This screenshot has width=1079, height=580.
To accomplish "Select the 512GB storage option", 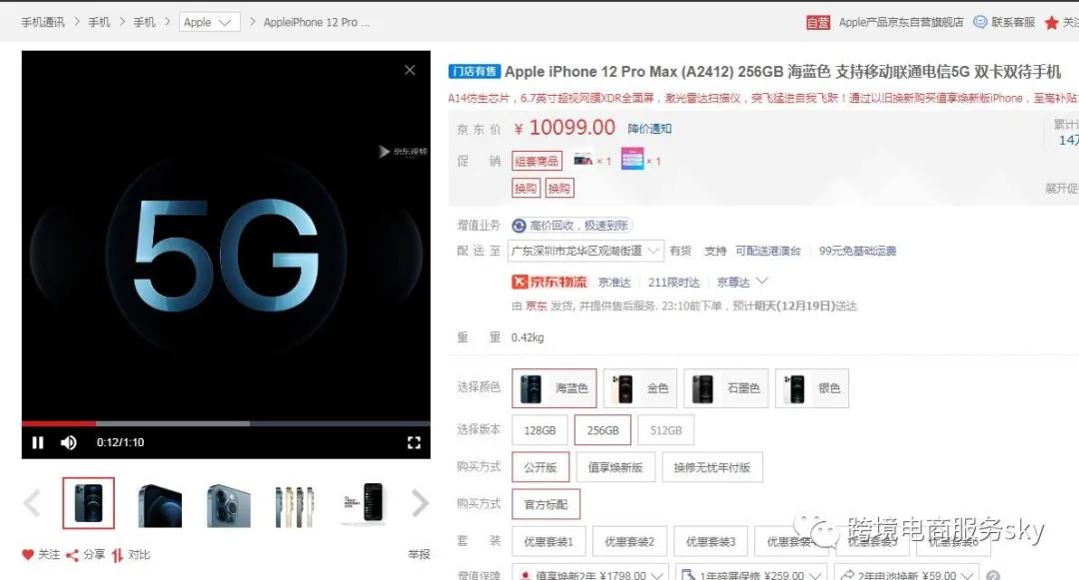I will pyautogui.click(x=665, y=430).
